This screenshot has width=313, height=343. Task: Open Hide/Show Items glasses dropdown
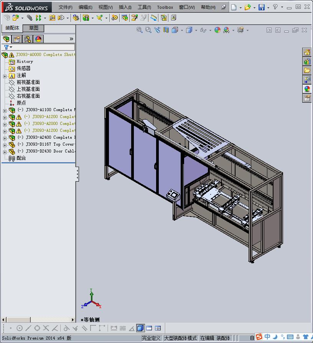[210, 30]
